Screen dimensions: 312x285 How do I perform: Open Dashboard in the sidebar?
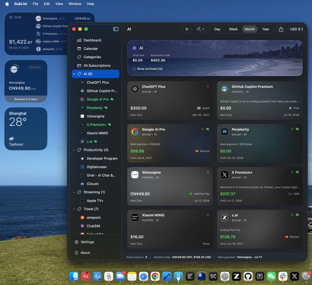coord(95,40)
